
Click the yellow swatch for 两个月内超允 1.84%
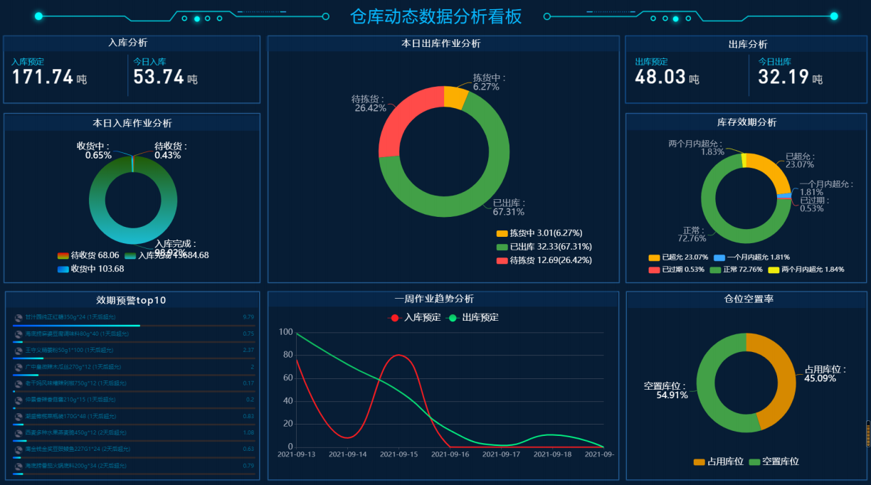pos(774,270)
